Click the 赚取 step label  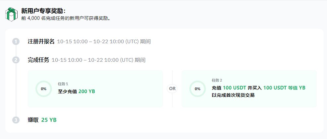click(x=33, y=120)
